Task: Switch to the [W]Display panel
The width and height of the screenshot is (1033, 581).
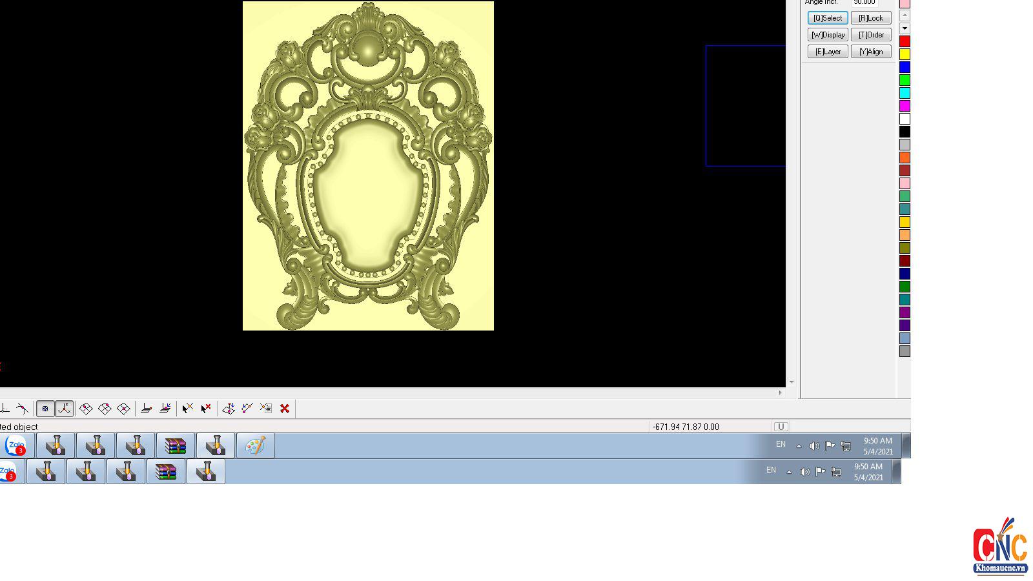Action: [x=828, y=35]
